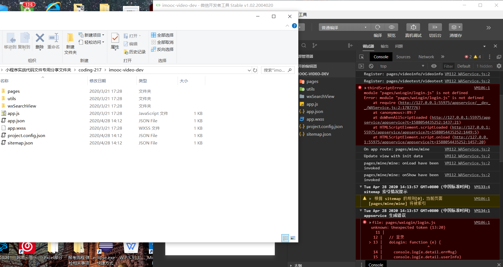Click the Move to icon in Explorer ribbon
503x267 pixels.
click(x=10, y=38)
